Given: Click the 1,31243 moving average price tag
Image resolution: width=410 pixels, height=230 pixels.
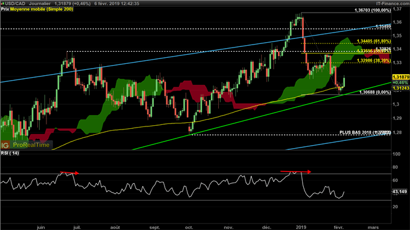Looking at the screenshot, I should (x=400, y=89).
